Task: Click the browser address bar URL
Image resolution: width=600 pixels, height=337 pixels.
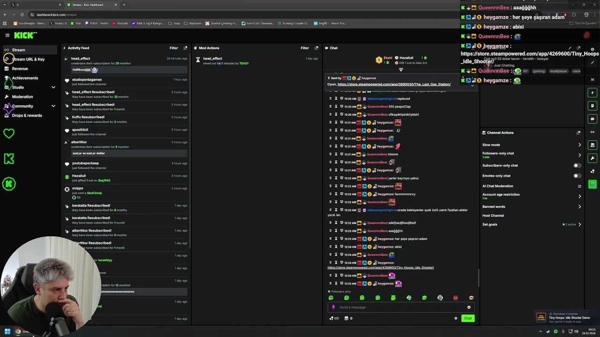Action: [56, 15]
